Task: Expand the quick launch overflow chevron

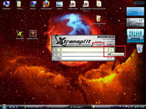Action: [21, 106]
